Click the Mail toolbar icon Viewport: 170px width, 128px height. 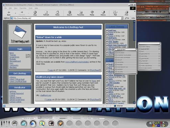click(115, 13)
